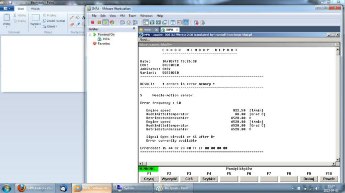Image resolution: width=345 pixels, height=193 pixels.
Task: Click the Errorcode hex line
Action: tap(184, 148)
